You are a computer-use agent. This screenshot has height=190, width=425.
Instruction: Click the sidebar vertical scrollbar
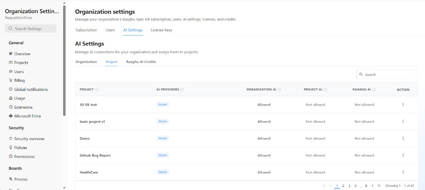64,60
